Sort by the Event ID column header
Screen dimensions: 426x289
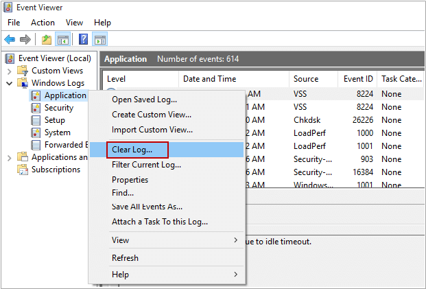358,79
